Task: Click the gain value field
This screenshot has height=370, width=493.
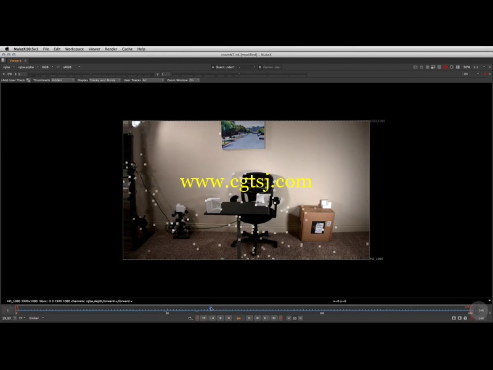Action: tap(22, 74)
